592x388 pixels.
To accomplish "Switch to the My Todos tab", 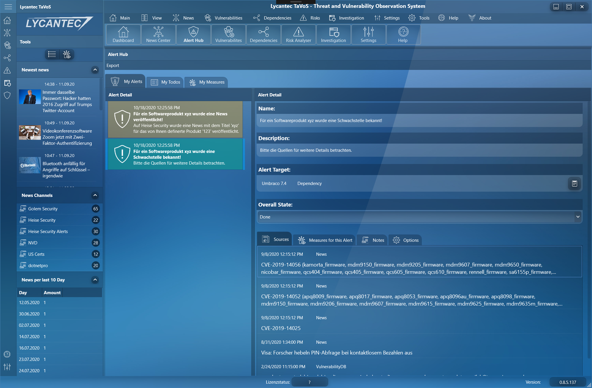I will pyautogui.click(x=166, y=82).
